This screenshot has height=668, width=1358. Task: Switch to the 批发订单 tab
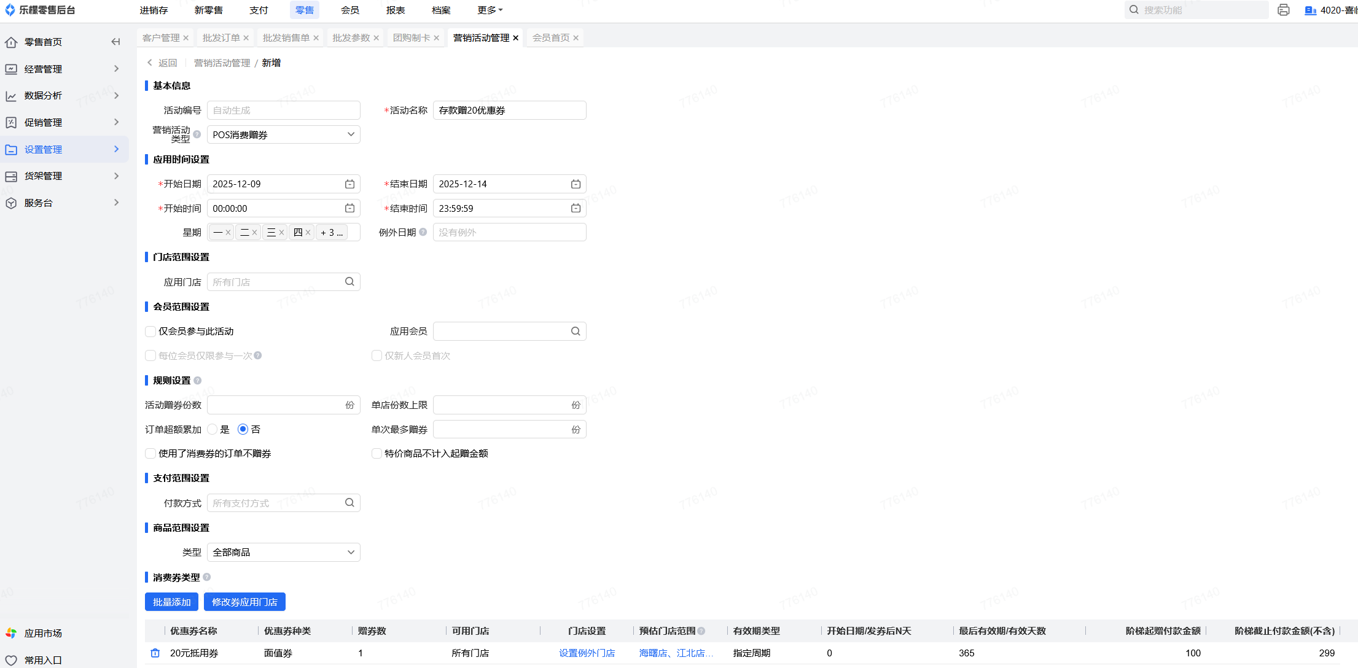click(x=221, y=38)
